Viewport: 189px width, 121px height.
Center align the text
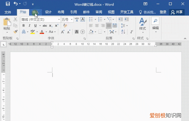click(97, 26)
